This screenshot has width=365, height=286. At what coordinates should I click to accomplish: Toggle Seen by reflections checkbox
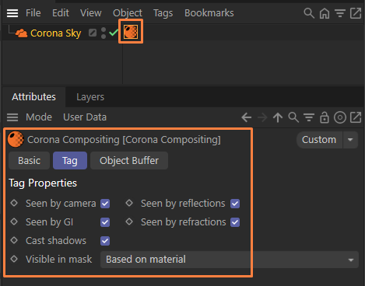pyautogui.click(x=235, y=204)
